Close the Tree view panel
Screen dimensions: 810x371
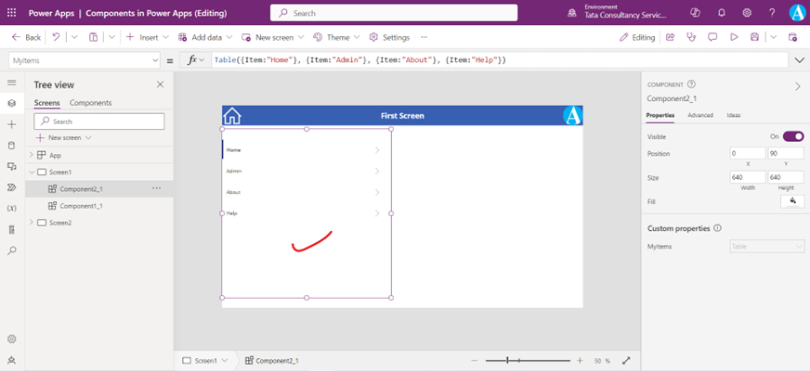[x=160, y=84]
